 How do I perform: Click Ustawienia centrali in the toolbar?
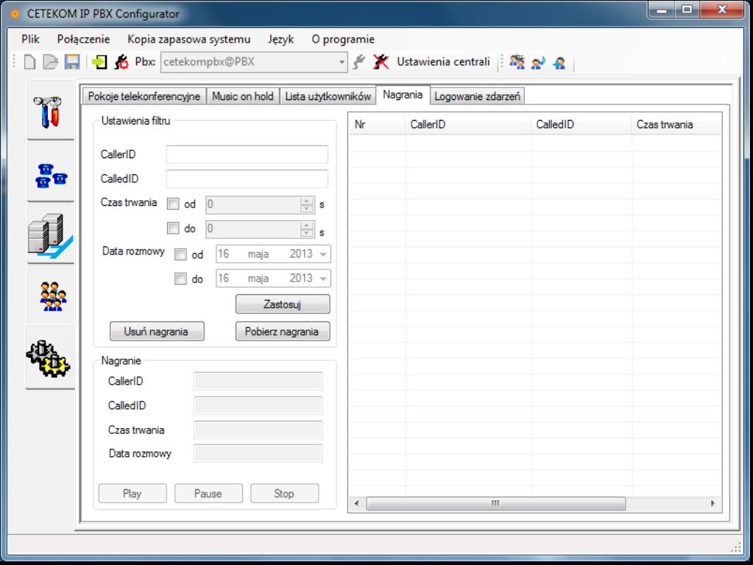(443, 62)
